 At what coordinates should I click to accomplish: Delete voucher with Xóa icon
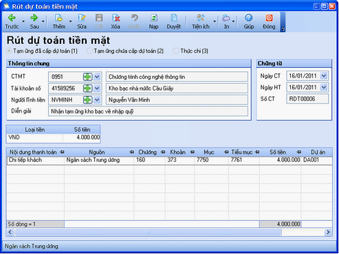click(116, 18)
